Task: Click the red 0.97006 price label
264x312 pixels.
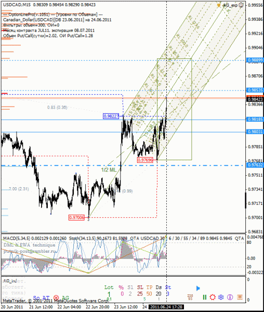Action: coord(76,217)
